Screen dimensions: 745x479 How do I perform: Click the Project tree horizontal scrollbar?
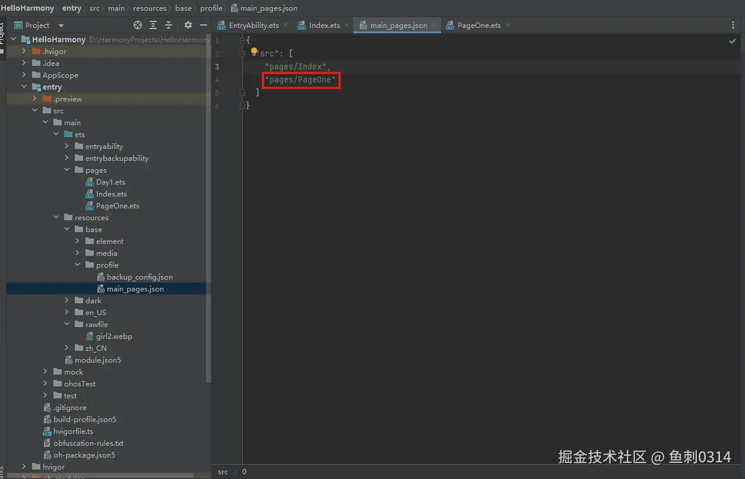pos(101,475)
